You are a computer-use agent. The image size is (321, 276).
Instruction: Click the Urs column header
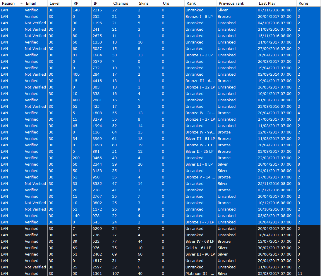(173, 3)
